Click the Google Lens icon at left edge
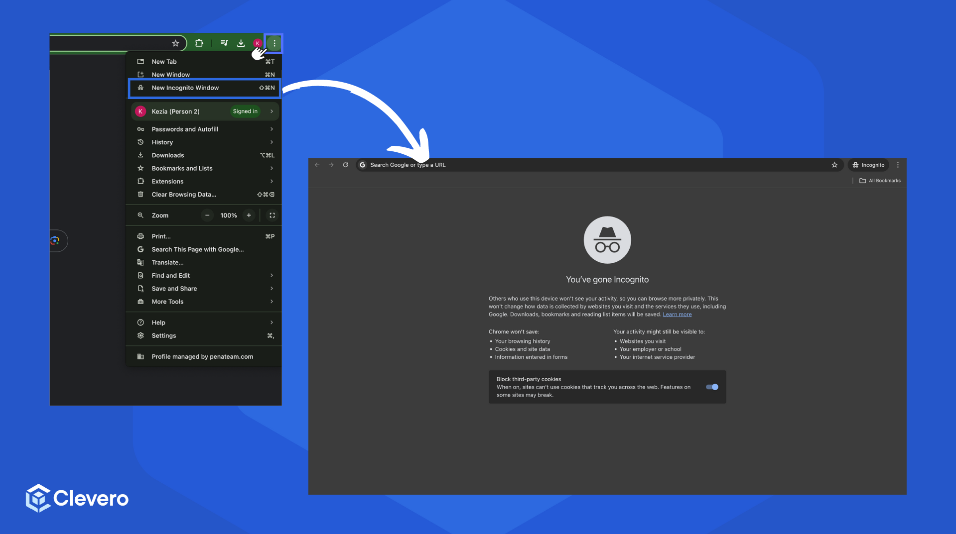Screen dimensions: 956x534 coord(55,241)
